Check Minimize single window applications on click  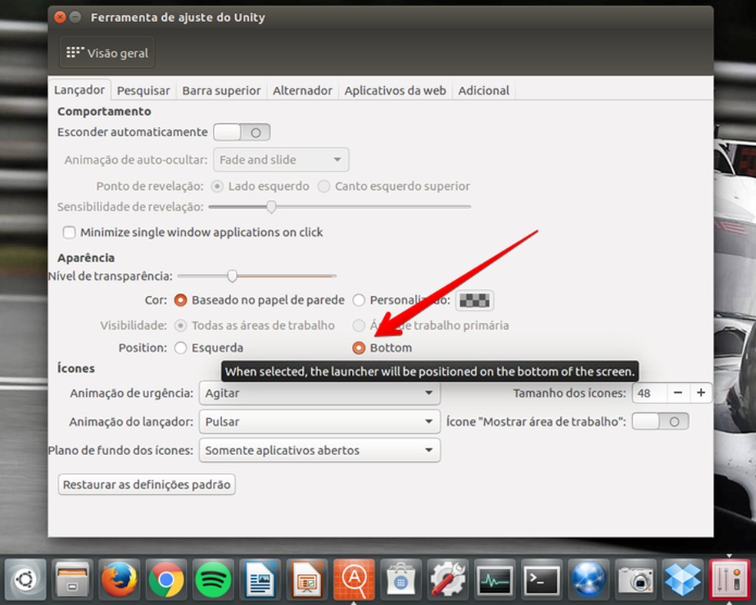69,232
